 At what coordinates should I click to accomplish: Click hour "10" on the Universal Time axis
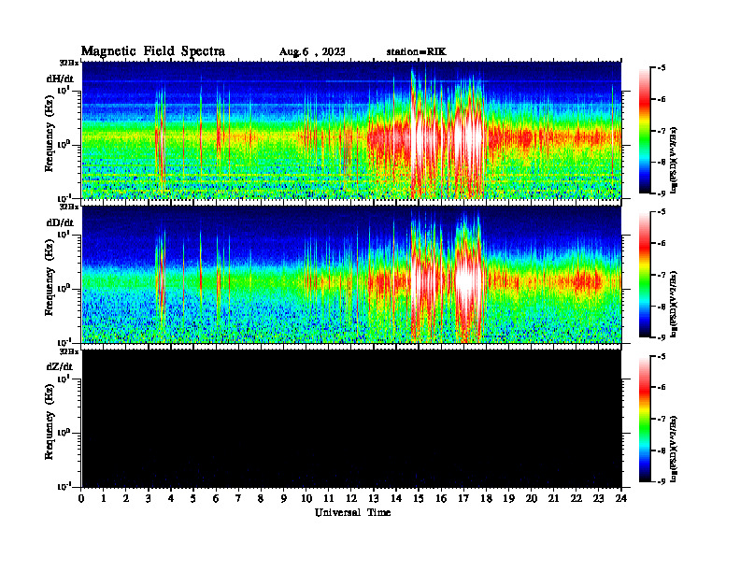click(x=306, y=499)
